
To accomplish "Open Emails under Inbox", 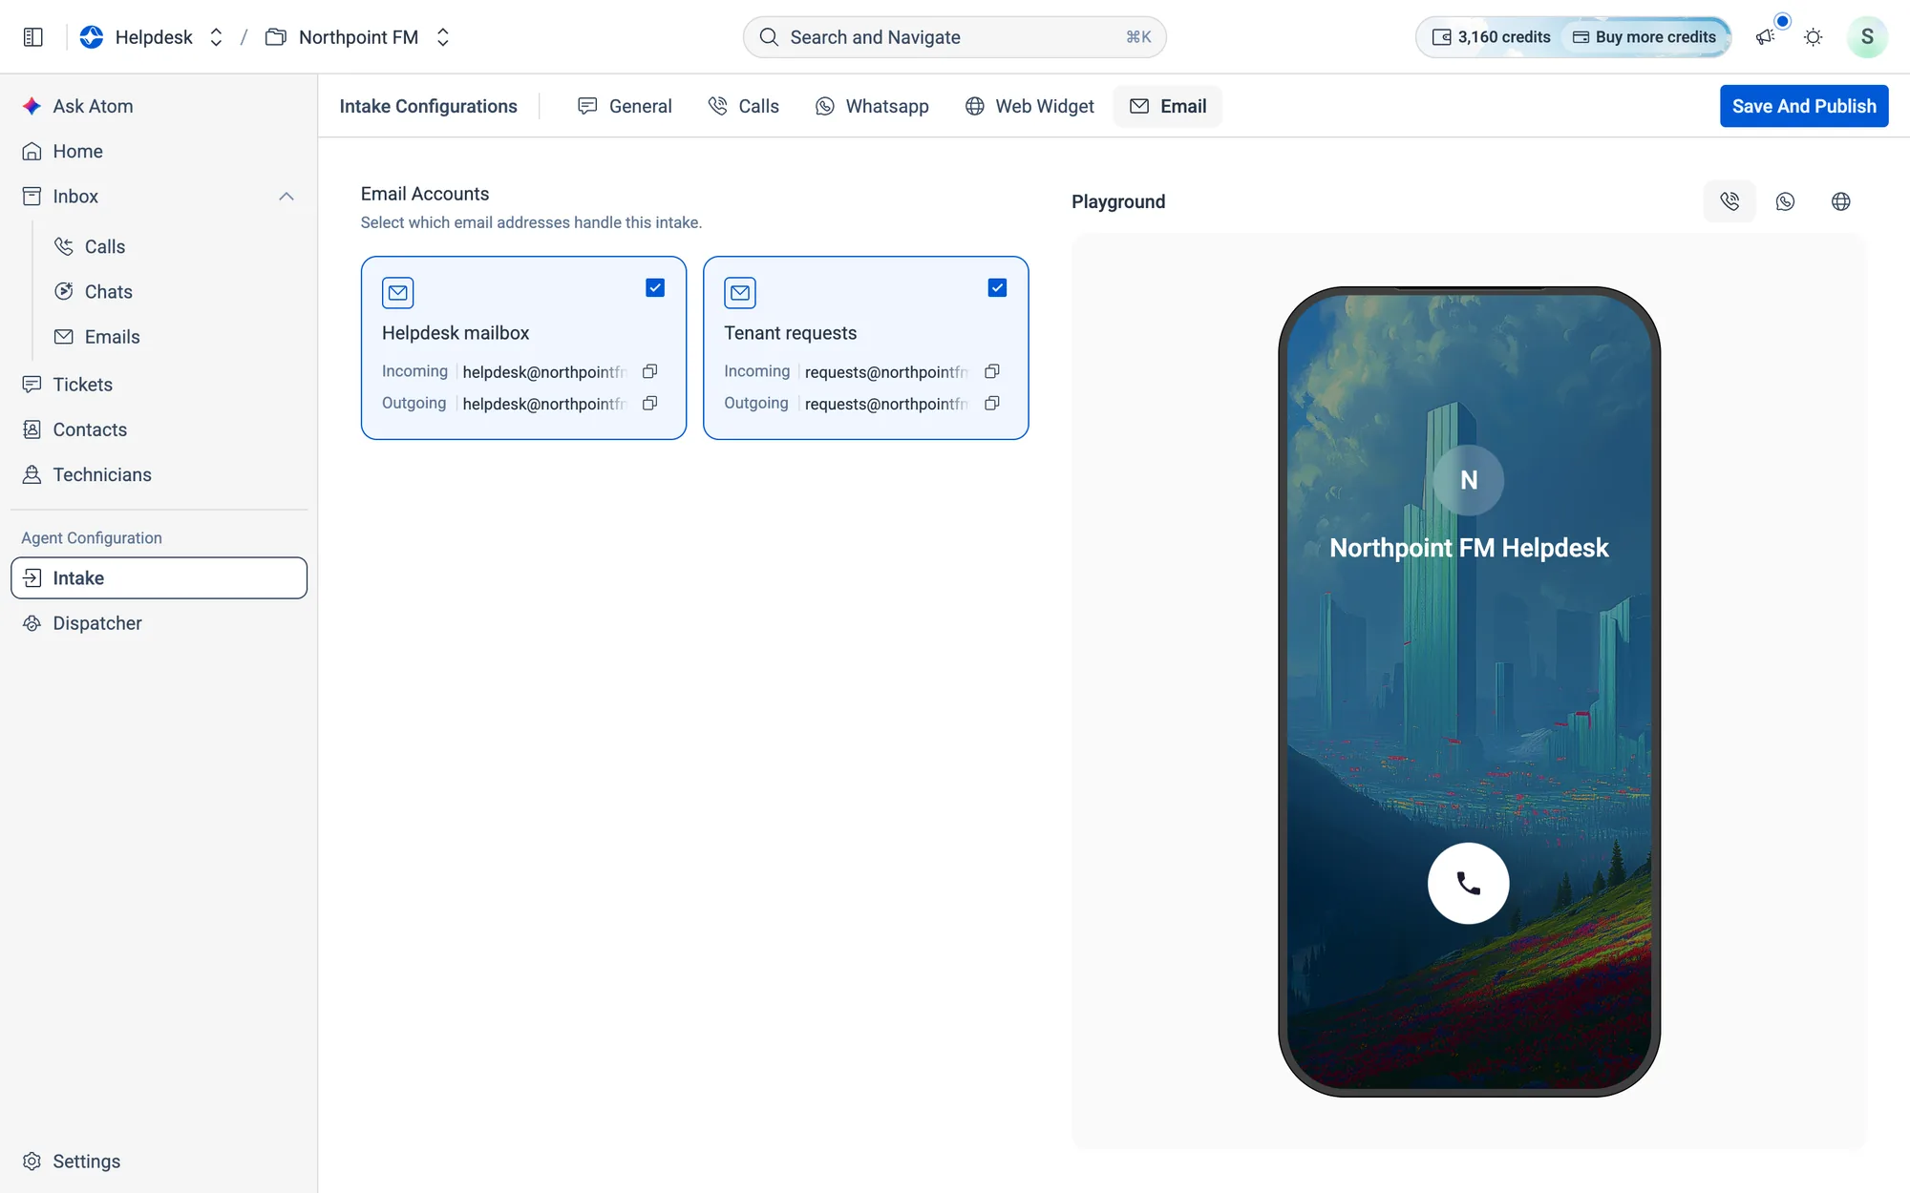I will coord(176,337).
